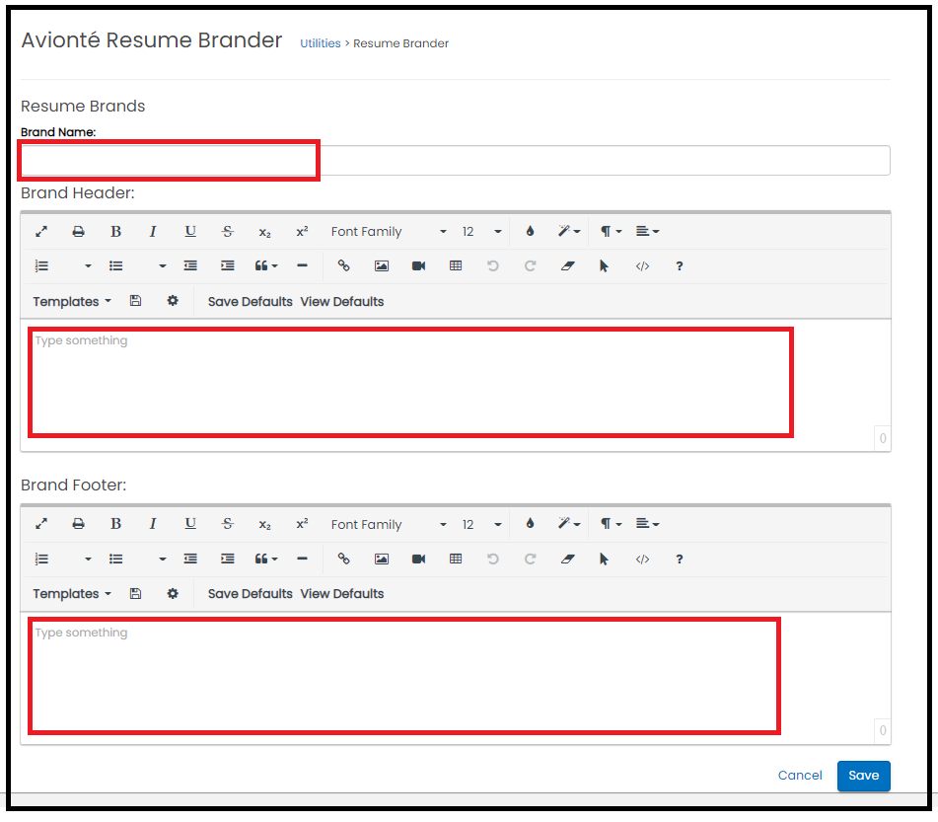
Task: Toggle fullscreen in the Brand Header editor
Action: pos(41,232)
